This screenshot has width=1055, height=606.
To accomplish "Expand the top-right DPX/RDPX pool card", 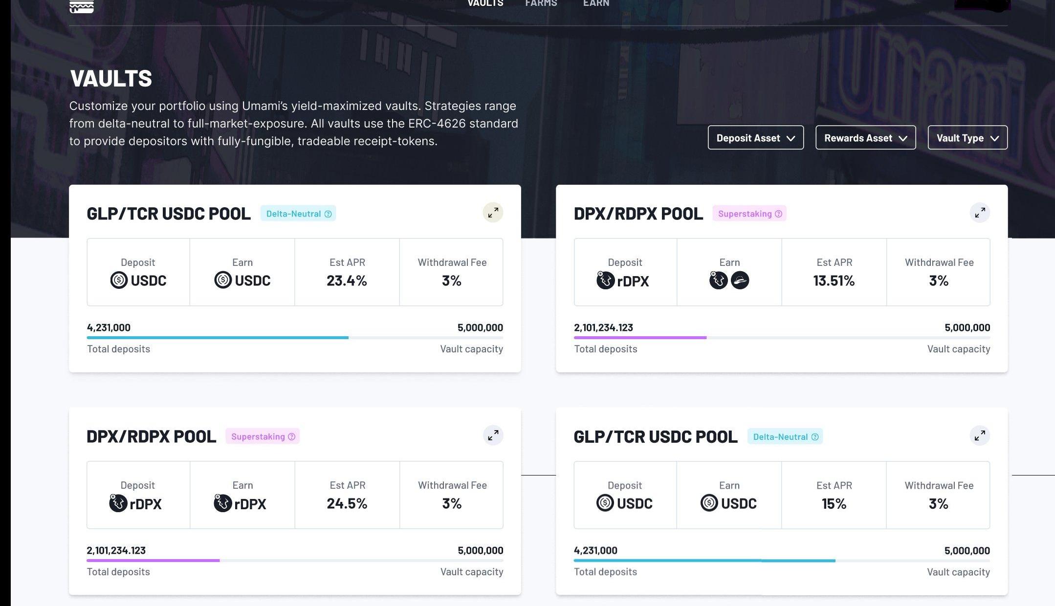I will (980, 213).
